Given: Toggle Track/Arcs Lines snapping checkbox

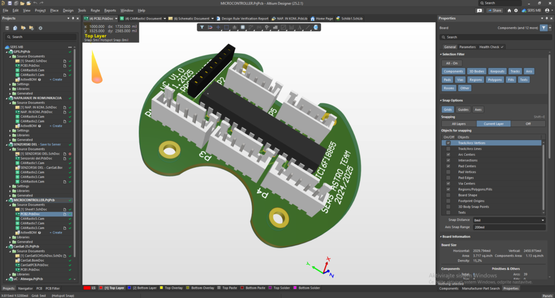Looking at the screenshot, I should (448, 148).
